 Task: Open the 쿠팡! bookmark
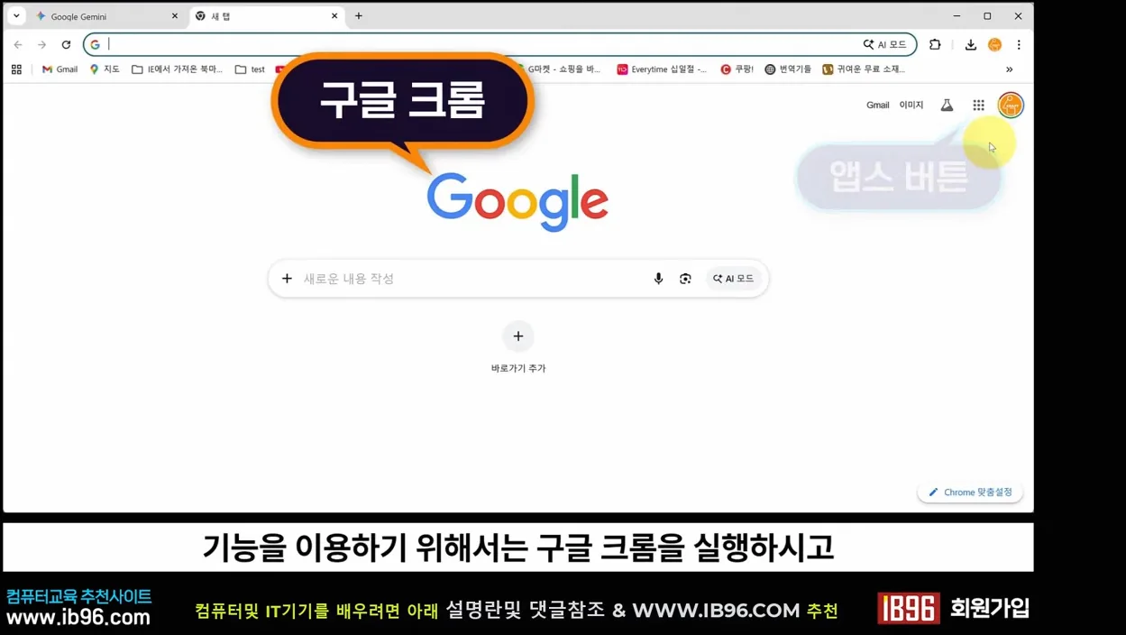coord(737,69)
